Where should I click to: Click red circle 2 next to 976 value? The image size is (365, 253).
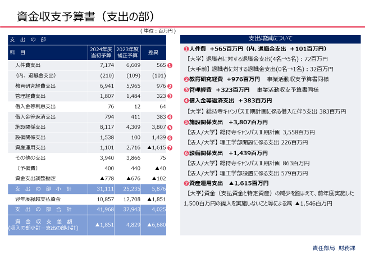[170, 86]
